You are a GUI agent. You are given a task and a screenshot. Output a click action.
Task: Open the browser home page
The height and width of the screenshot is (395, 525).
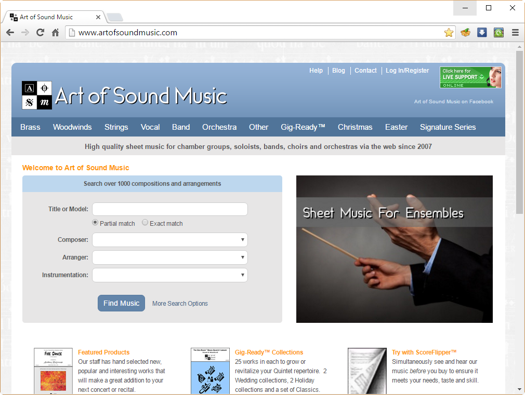(56, 33)
